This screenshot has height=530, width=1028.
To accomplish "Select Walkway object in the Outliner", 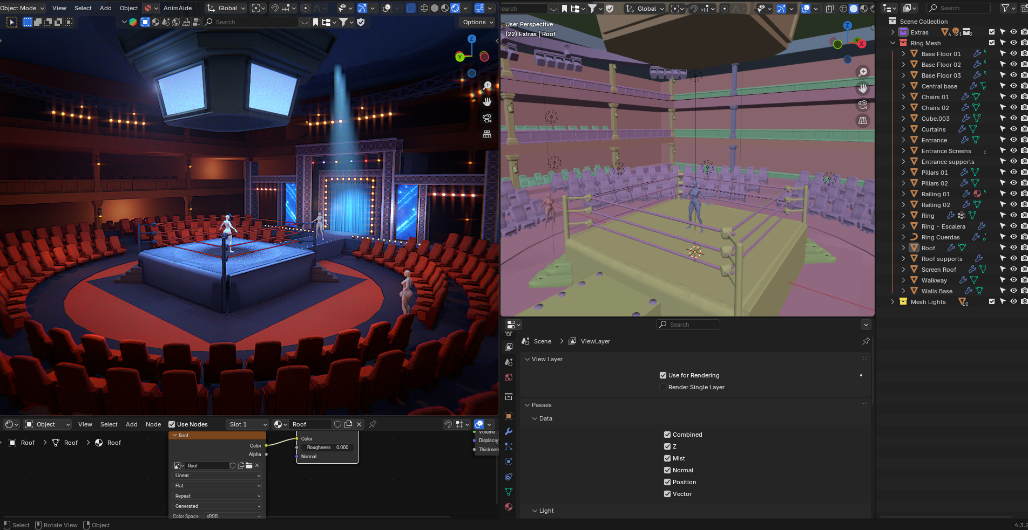I will [x=934, y=280].
